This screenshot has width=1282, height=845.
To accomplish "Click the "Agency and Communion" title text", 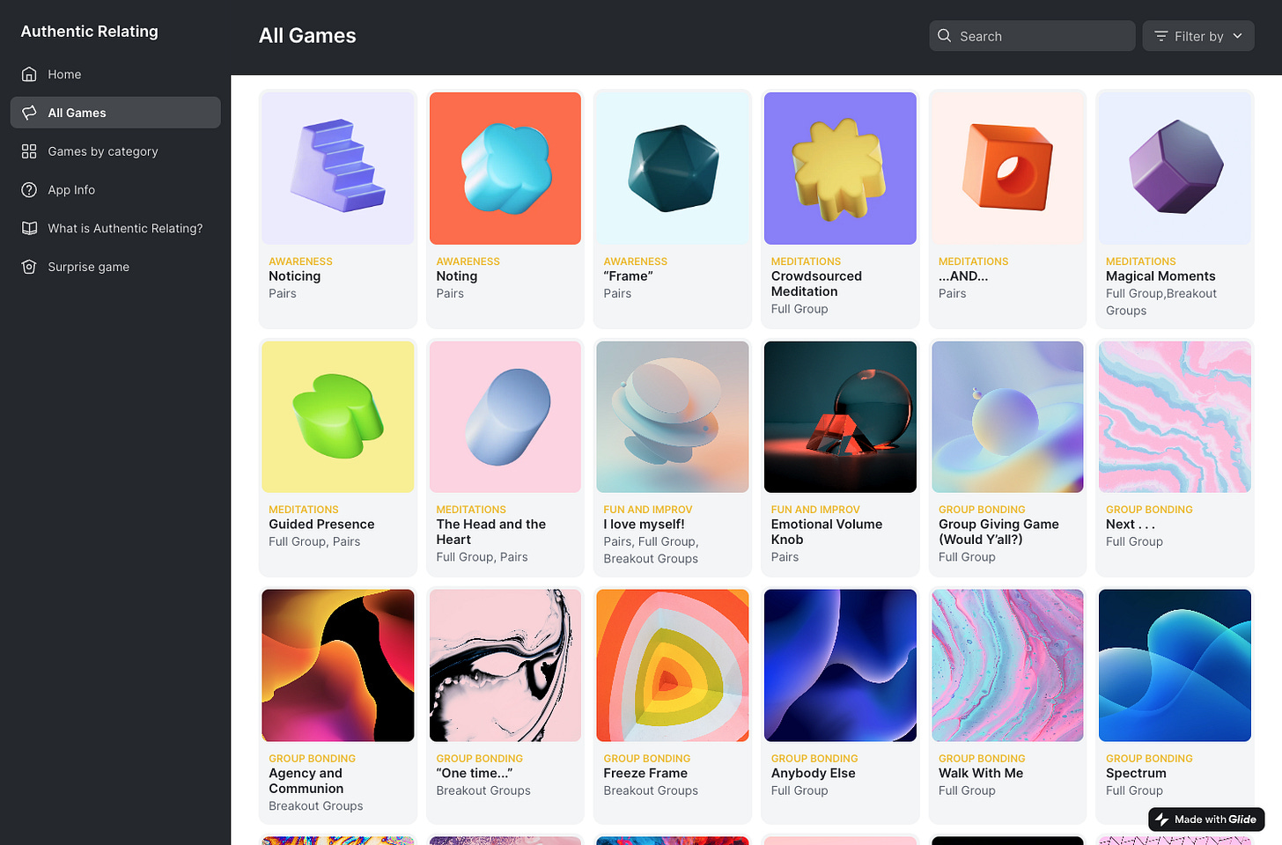I will pos(306,781).
